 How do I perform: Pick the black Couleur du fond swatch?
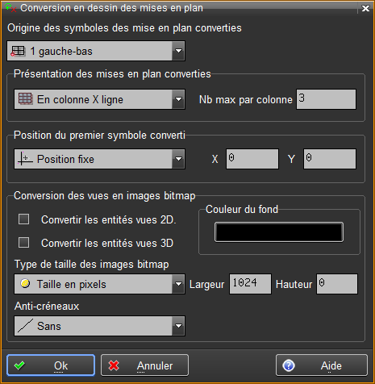tap(279, 232)
